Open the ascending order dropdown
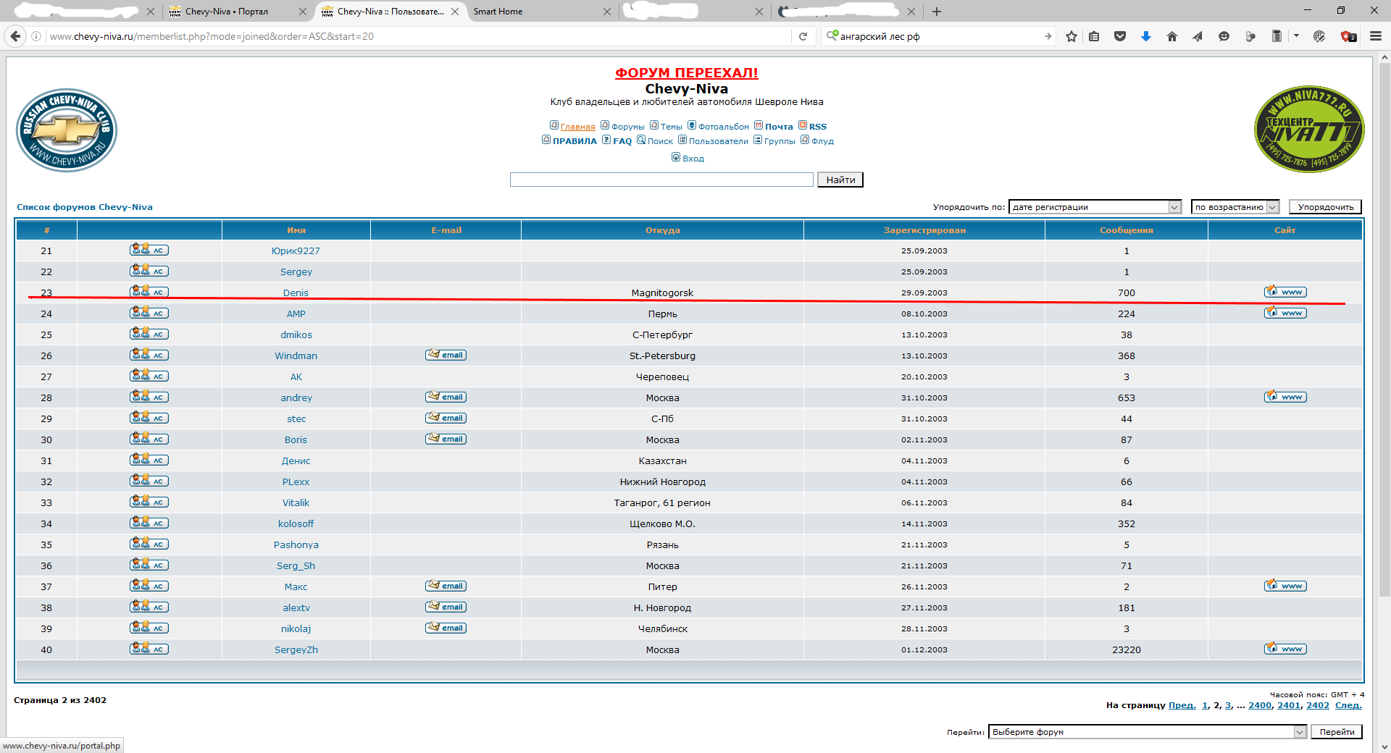Viewport: 1391px width, 753px height. (x=1271, y=207)
